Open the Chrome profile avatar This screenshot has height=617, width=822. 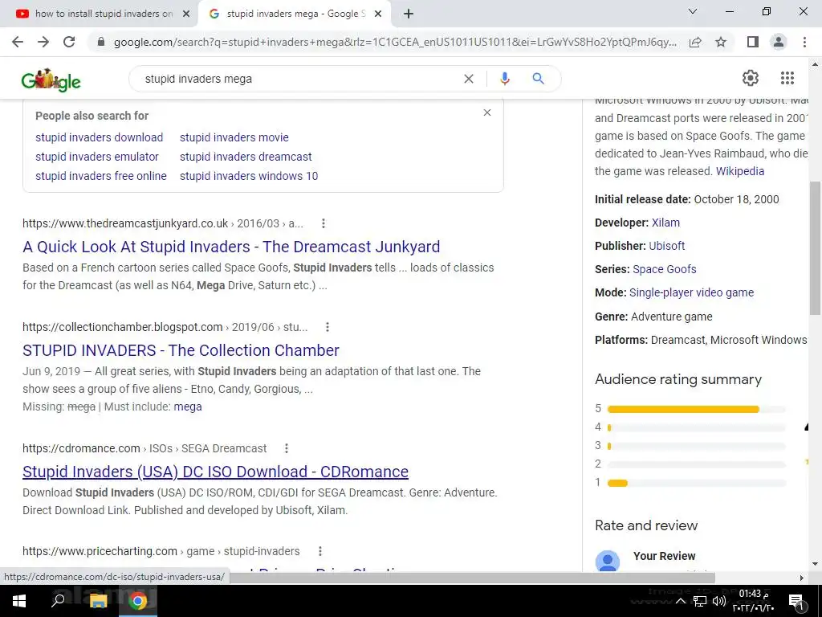pos(779,42)
